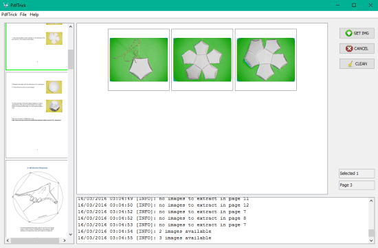Click the broom icon on CLEAN
The image size is (378, 248).
351,64
